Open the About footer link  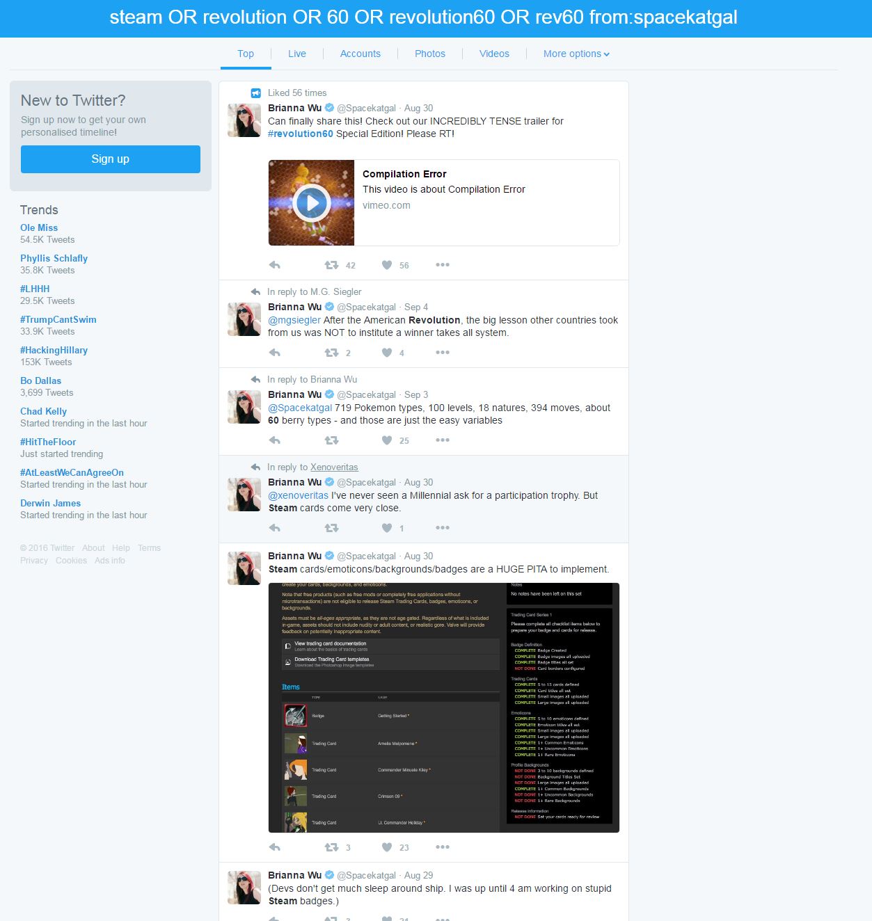click(93, 548)
